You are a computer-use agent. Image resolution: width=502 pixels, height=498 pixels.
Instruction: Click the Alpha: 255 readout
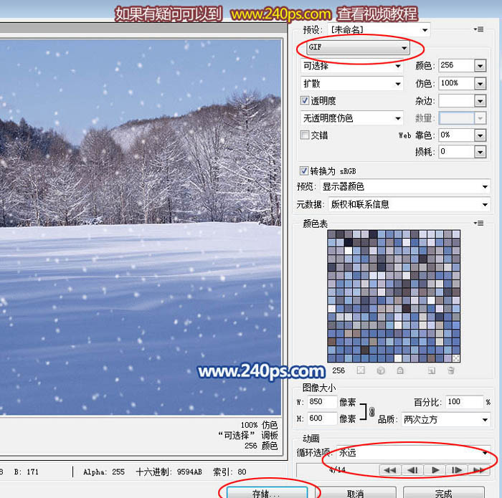(104, 471)
